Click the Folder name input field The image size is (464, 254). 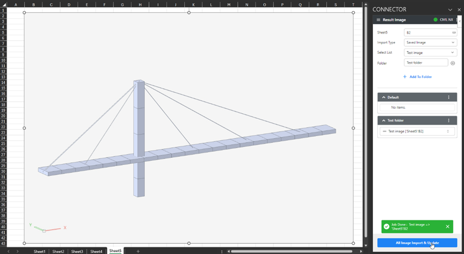click(x=426, y=63)
